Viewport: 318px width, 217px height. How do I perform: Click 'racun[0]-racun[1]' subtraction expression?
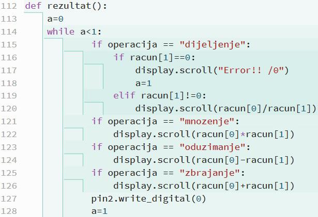242,160
